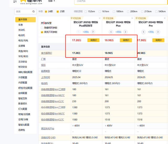Check the 200km range filter
Screen dimensions: 168x144
(128, 12)
